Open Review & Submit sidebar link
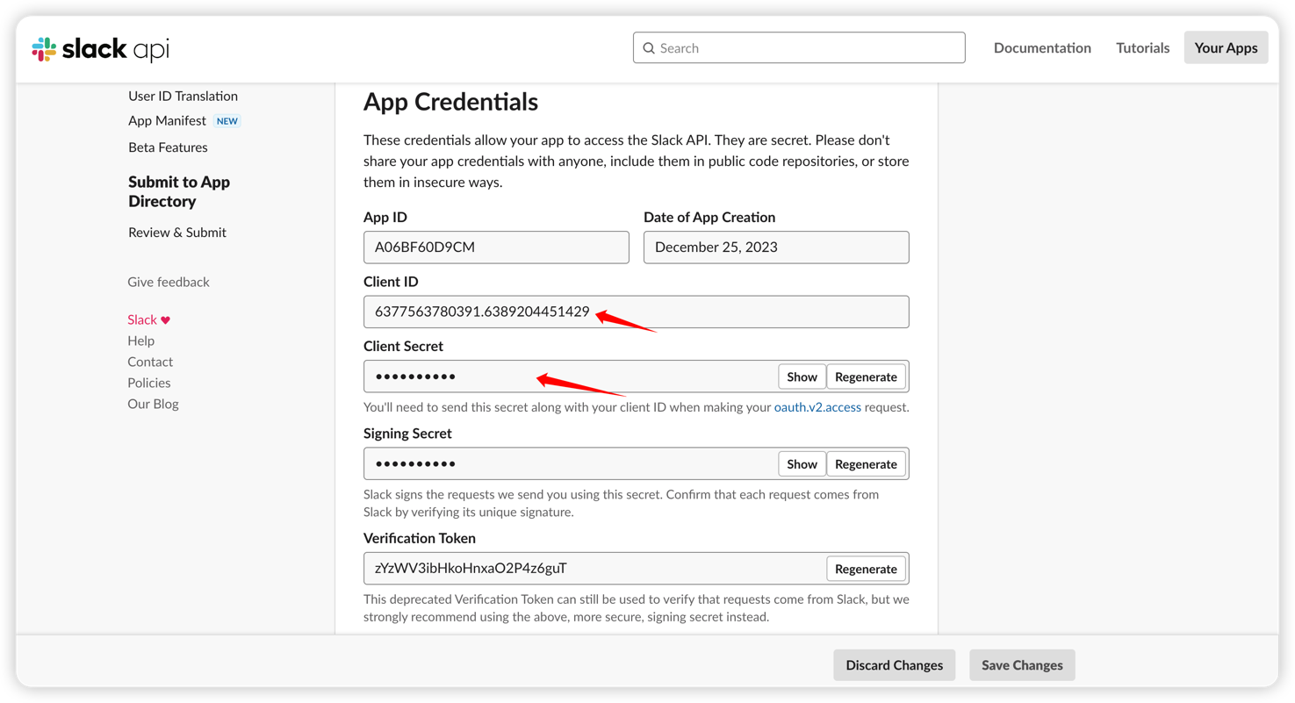The height and width of the screenshot is (703, 1295). (x=177, y=233)
